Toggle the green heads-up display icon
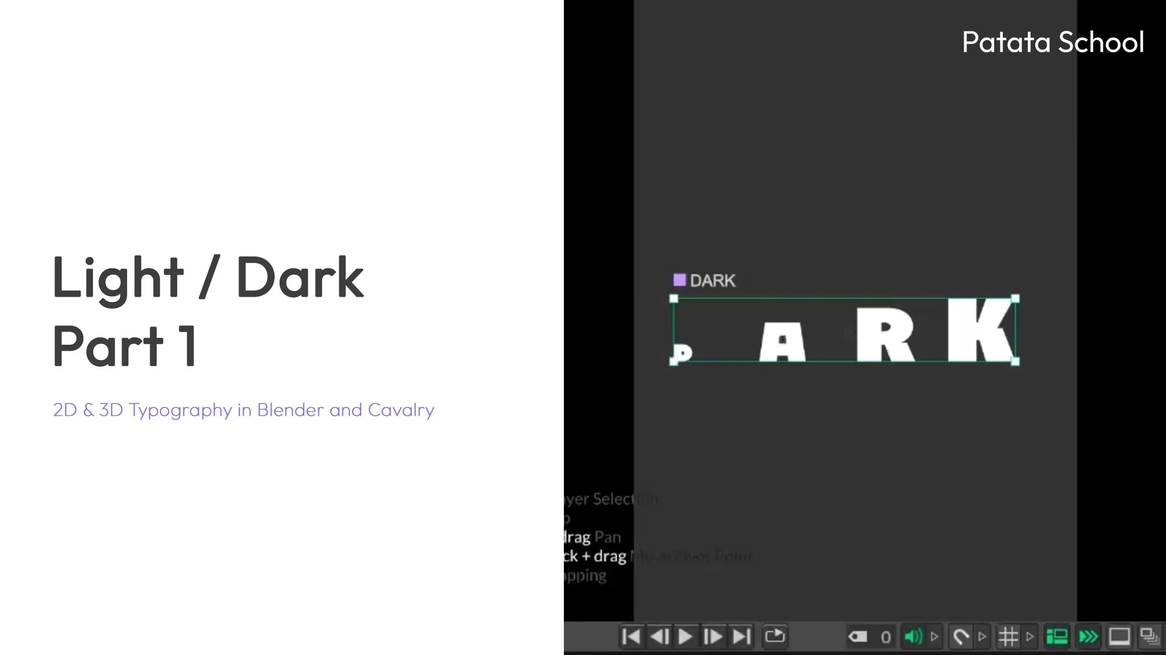 (1057, 636)
